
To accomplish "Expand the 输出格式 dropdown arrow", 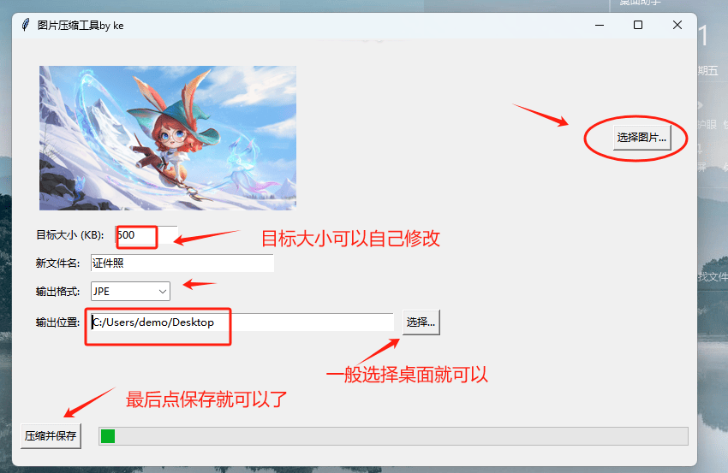I will pos(163,292).
